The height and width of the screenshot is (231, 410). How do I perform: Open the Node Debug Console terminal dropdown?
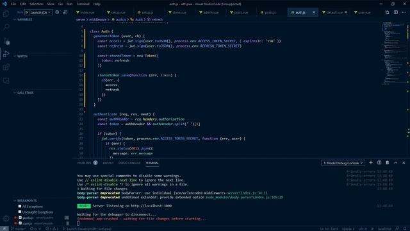click(x=343, y=163)
